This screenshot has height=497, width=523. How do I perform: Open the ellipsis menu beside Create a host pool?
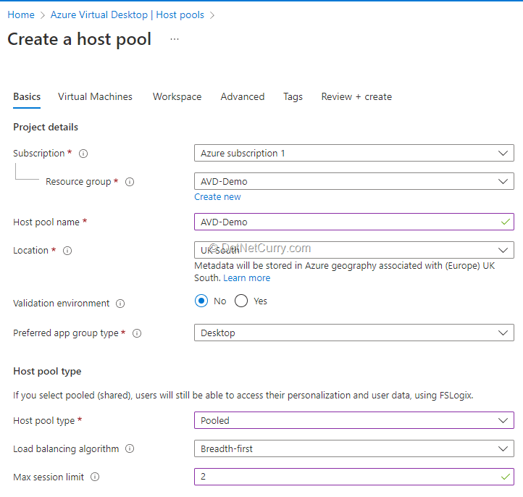[x=175, y=39]
